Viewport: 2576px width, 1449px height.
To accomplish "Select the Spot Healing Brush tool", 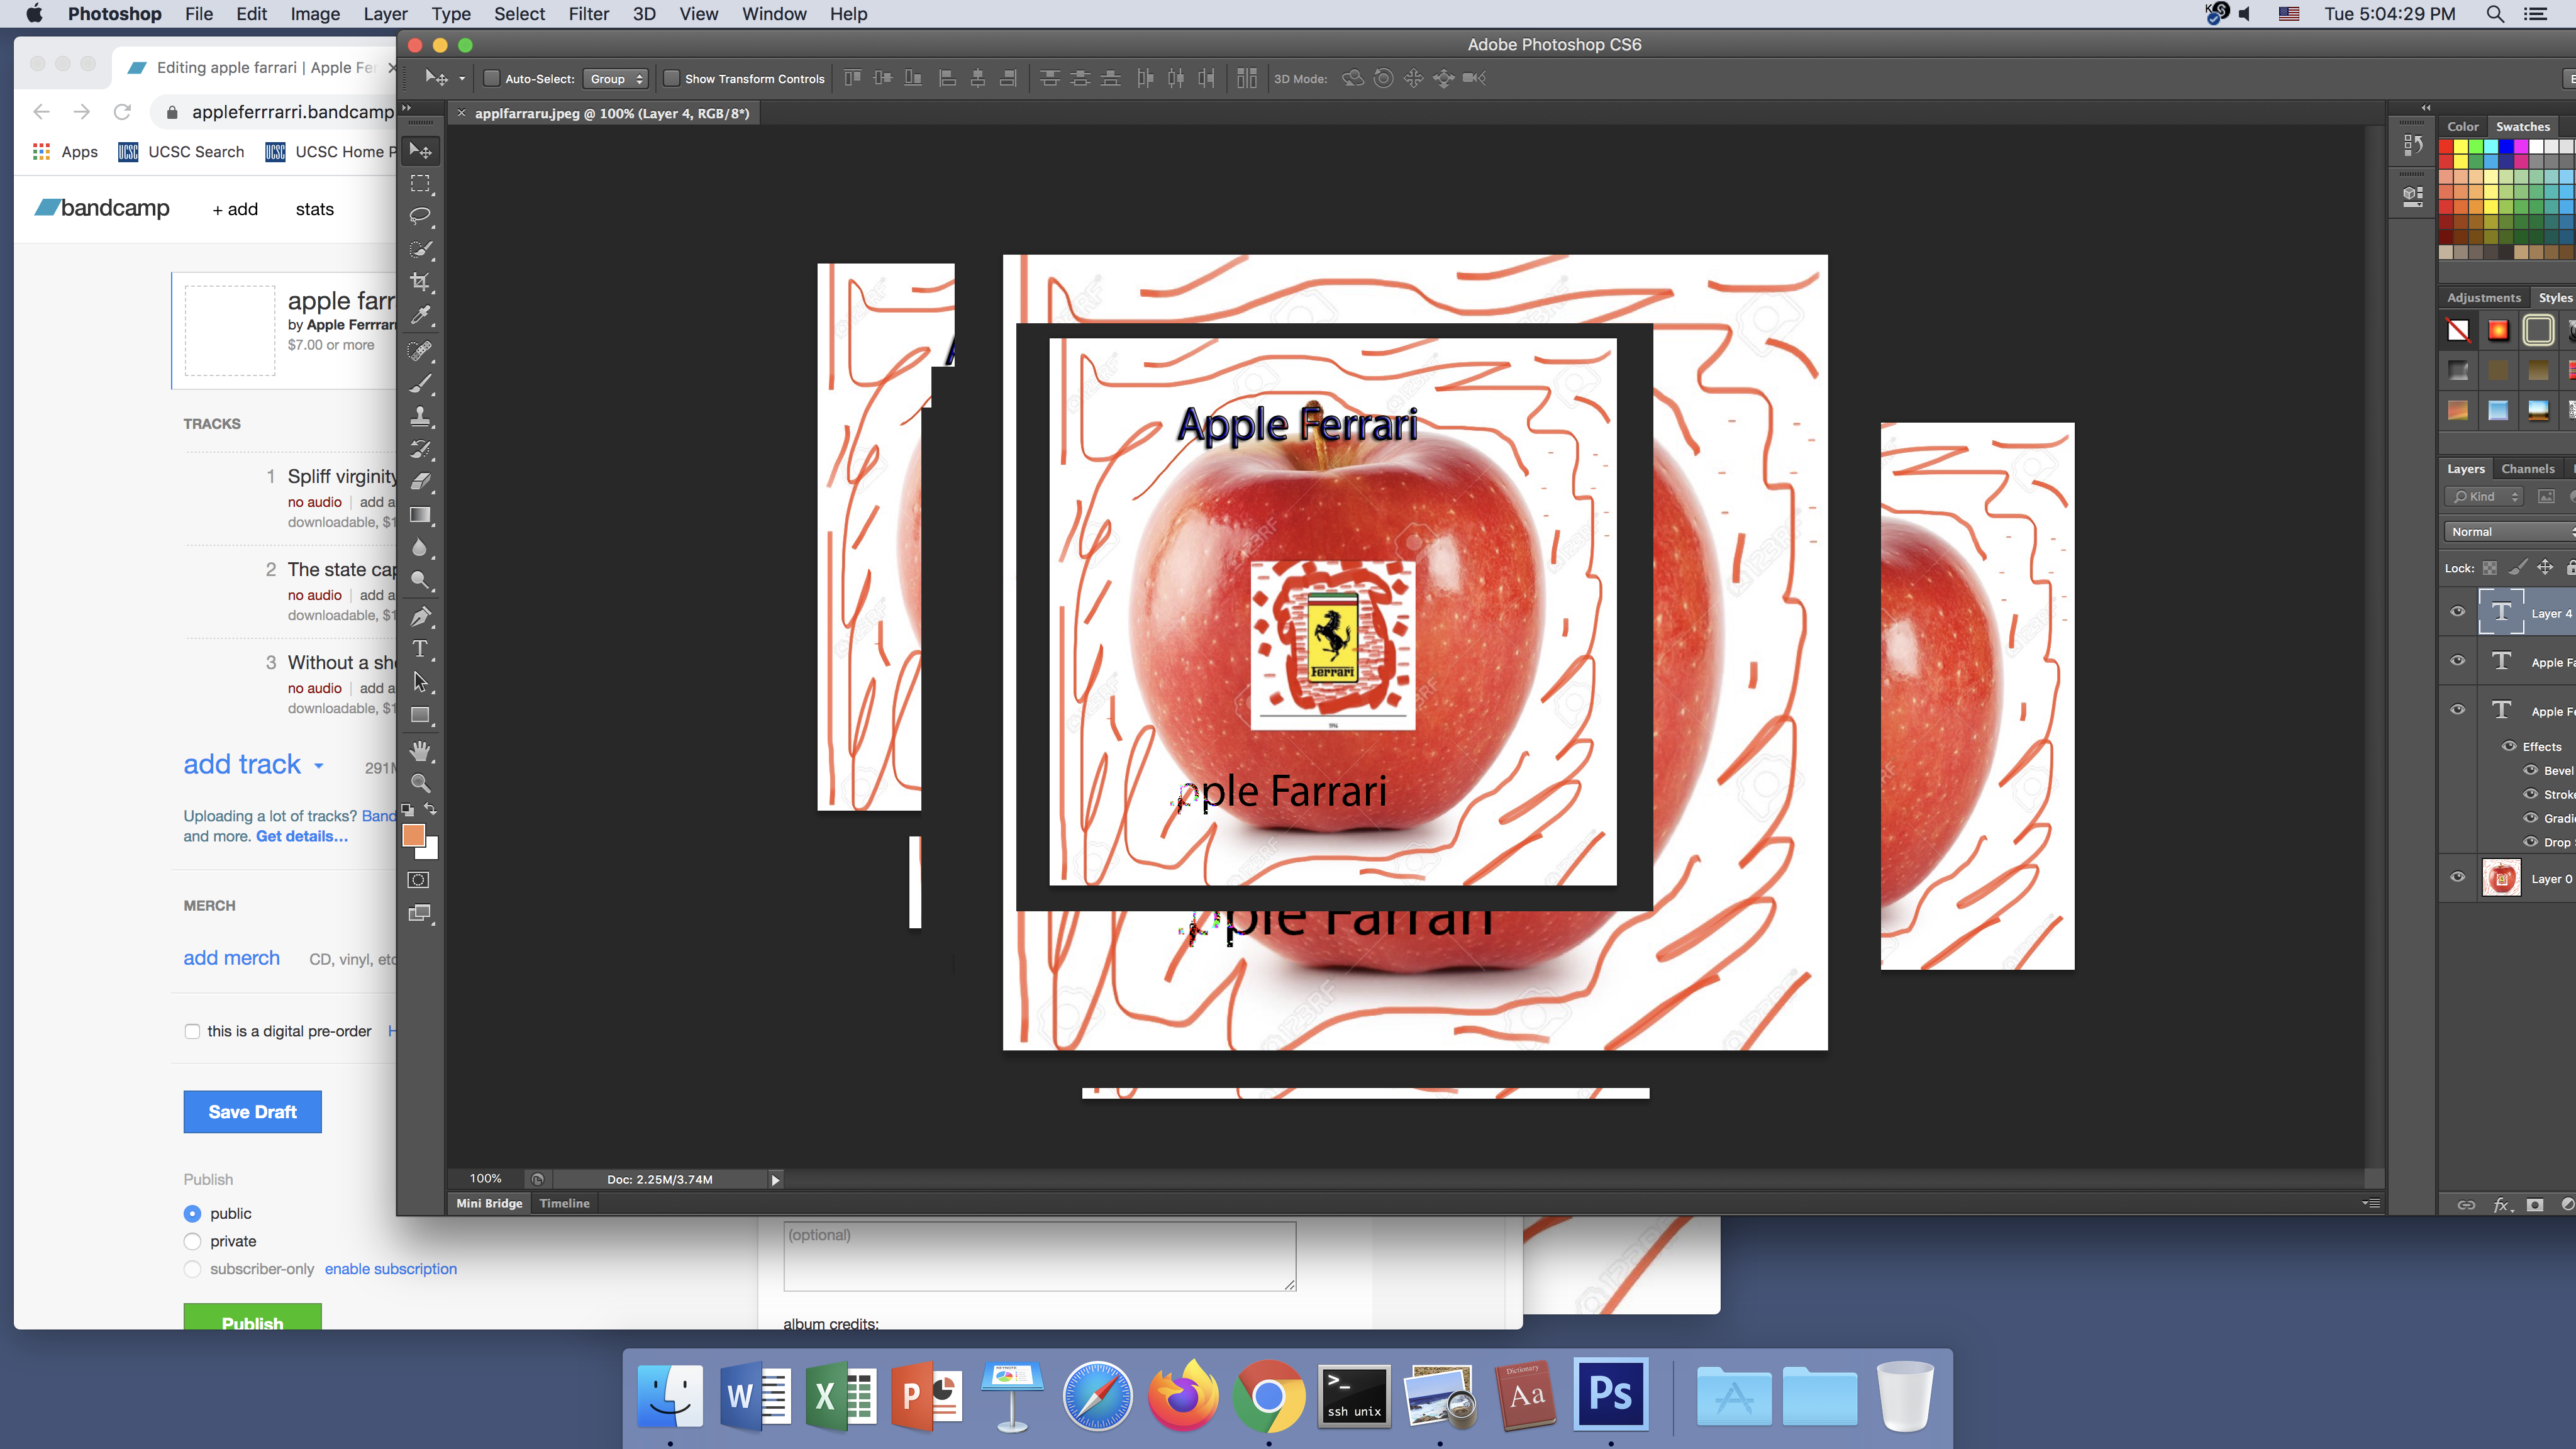I will click(x=420, y=350).
